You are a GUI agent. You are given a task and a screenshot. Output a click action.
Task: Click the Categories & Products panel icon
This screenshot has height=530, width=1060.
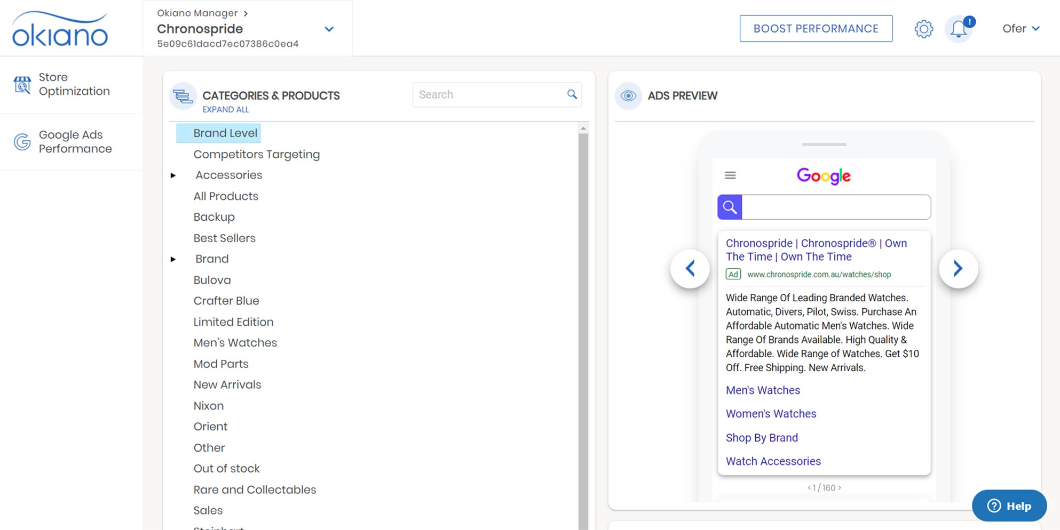tap(183, 96)
